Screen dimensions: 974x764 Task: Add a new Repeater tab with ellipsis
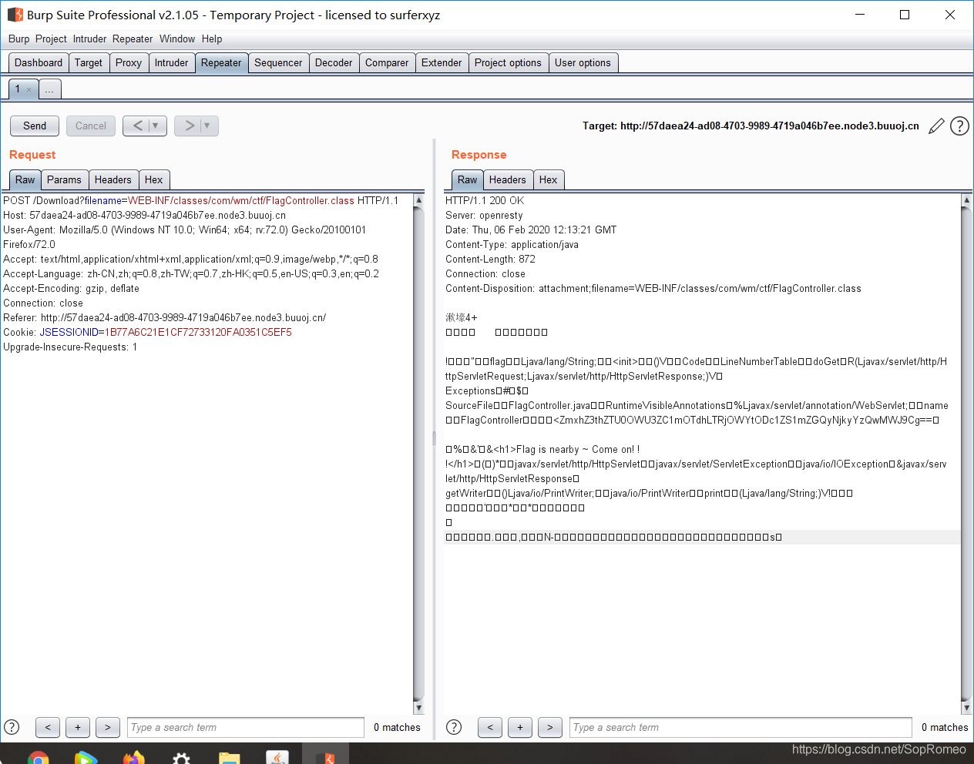(49, 89)
